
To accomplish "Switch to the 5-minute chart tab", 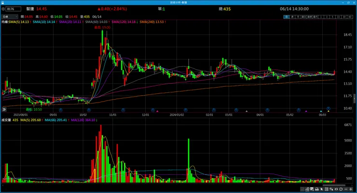I will (x=333, y=17).
